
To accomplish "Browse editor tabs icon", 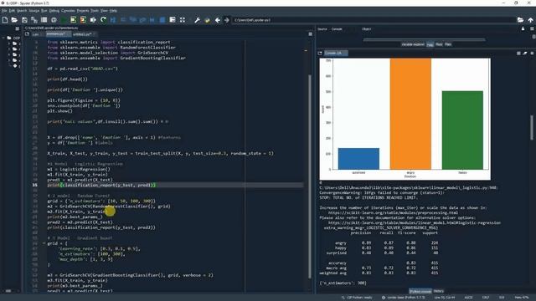I will click(x=28, y=34).
